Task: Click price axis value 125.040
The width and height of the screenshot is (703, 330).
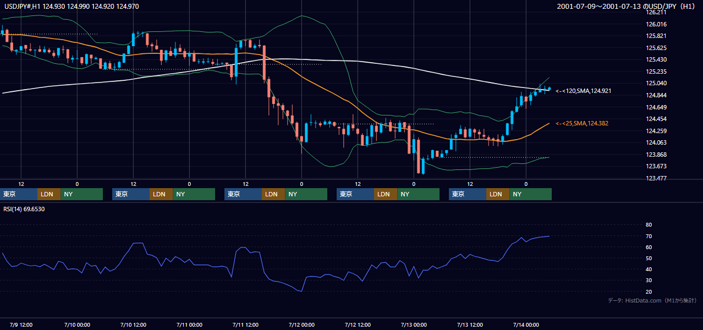Action: tap(657, 83)
